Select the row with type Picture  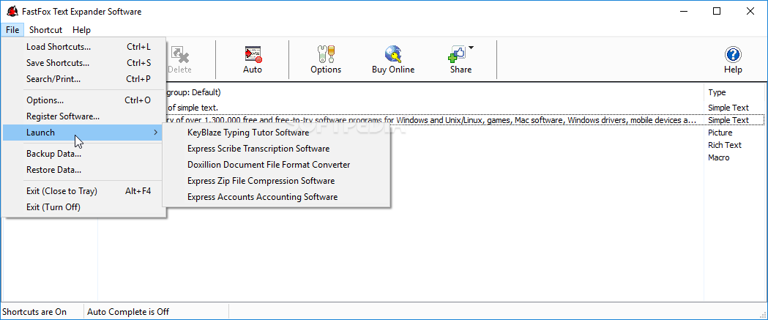coord(720,133)
